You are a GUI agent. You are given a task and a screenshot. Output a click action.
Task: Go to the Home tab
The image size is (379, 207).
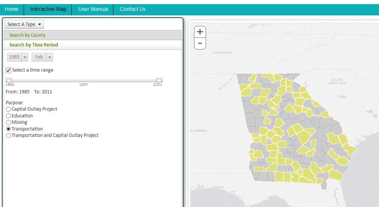(x=12, y=9)
